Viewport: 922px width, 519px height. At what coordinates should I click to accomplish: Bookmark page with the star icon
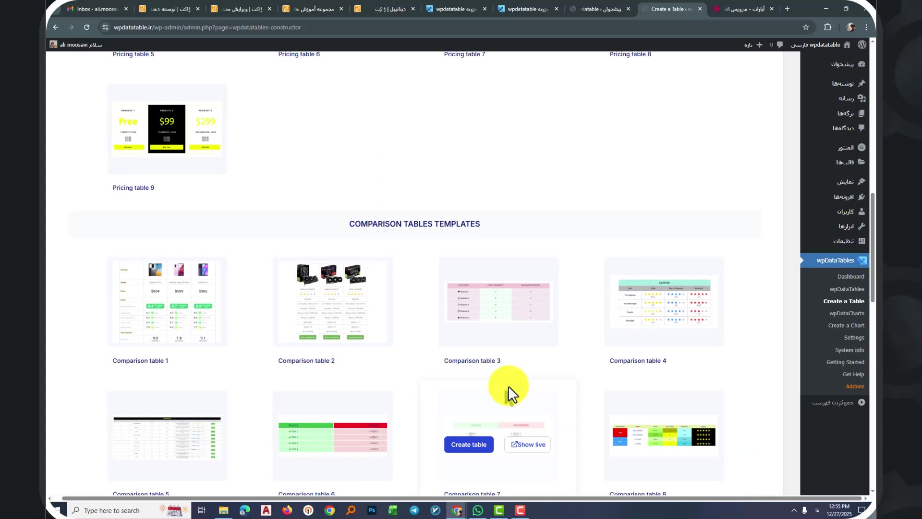coord(806,27)
